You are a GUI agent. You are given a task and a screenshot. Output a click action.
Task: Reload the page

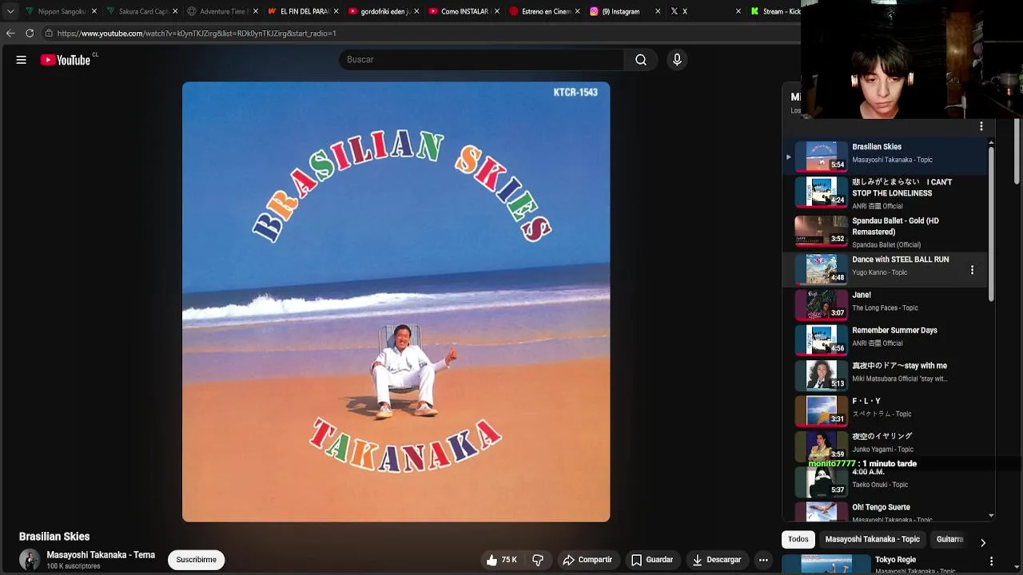(x=30, y=34)
